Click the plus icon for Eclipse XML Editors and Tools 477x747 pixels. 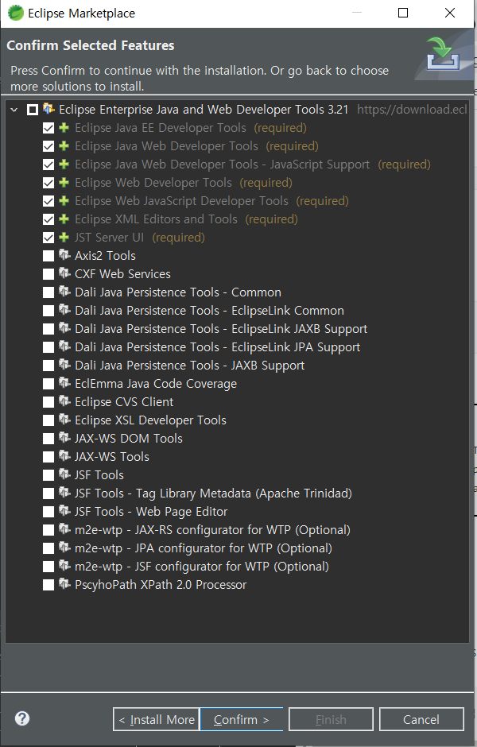tap(64, 219)
